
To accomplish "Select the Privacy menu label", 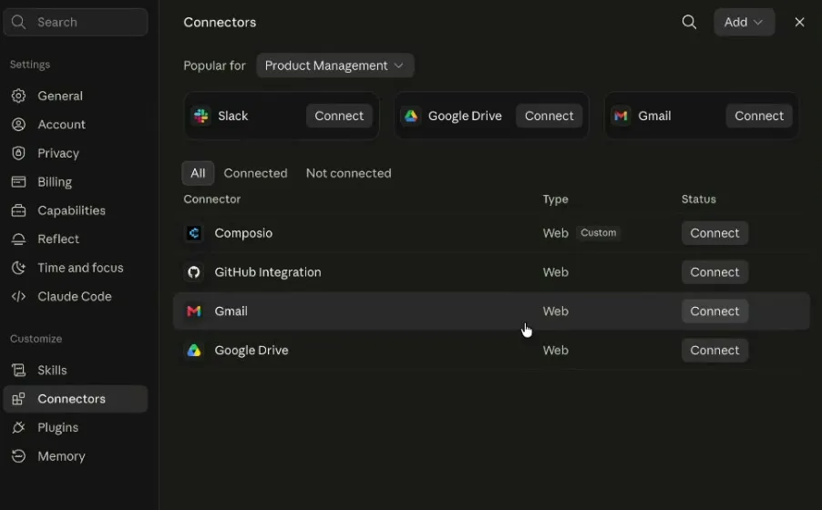I will click(x=58, y=153).
